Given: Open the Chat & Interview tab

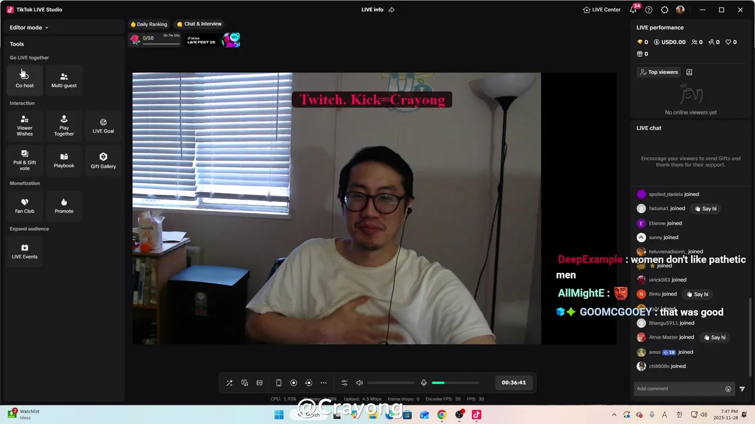Looking at the screenshot, I should [199, 24].
